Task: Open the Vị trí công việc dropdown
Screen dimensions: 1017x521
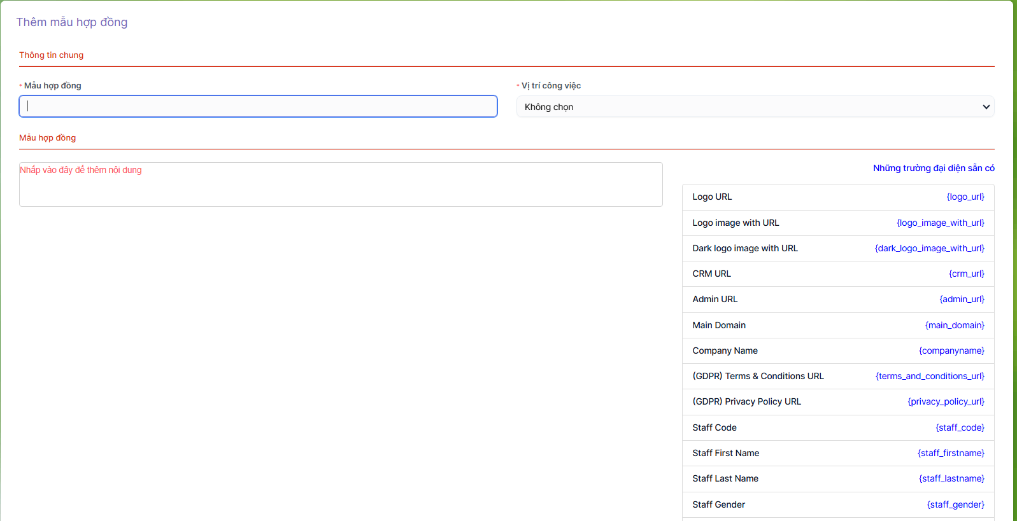Action: click(755, 107)
